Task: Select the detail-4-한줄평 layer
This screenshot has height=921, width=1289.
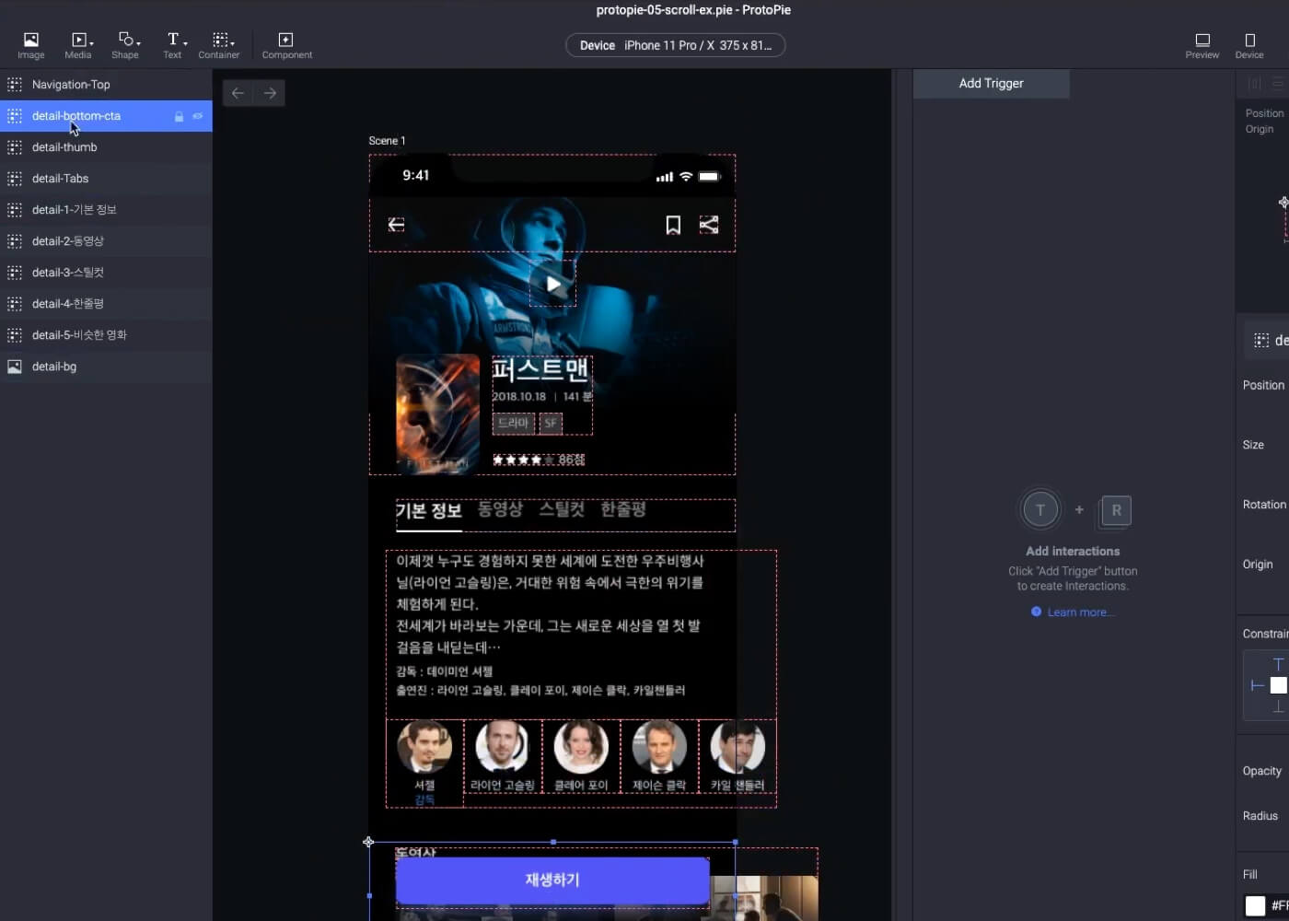Action: click(x=106, y=304)
